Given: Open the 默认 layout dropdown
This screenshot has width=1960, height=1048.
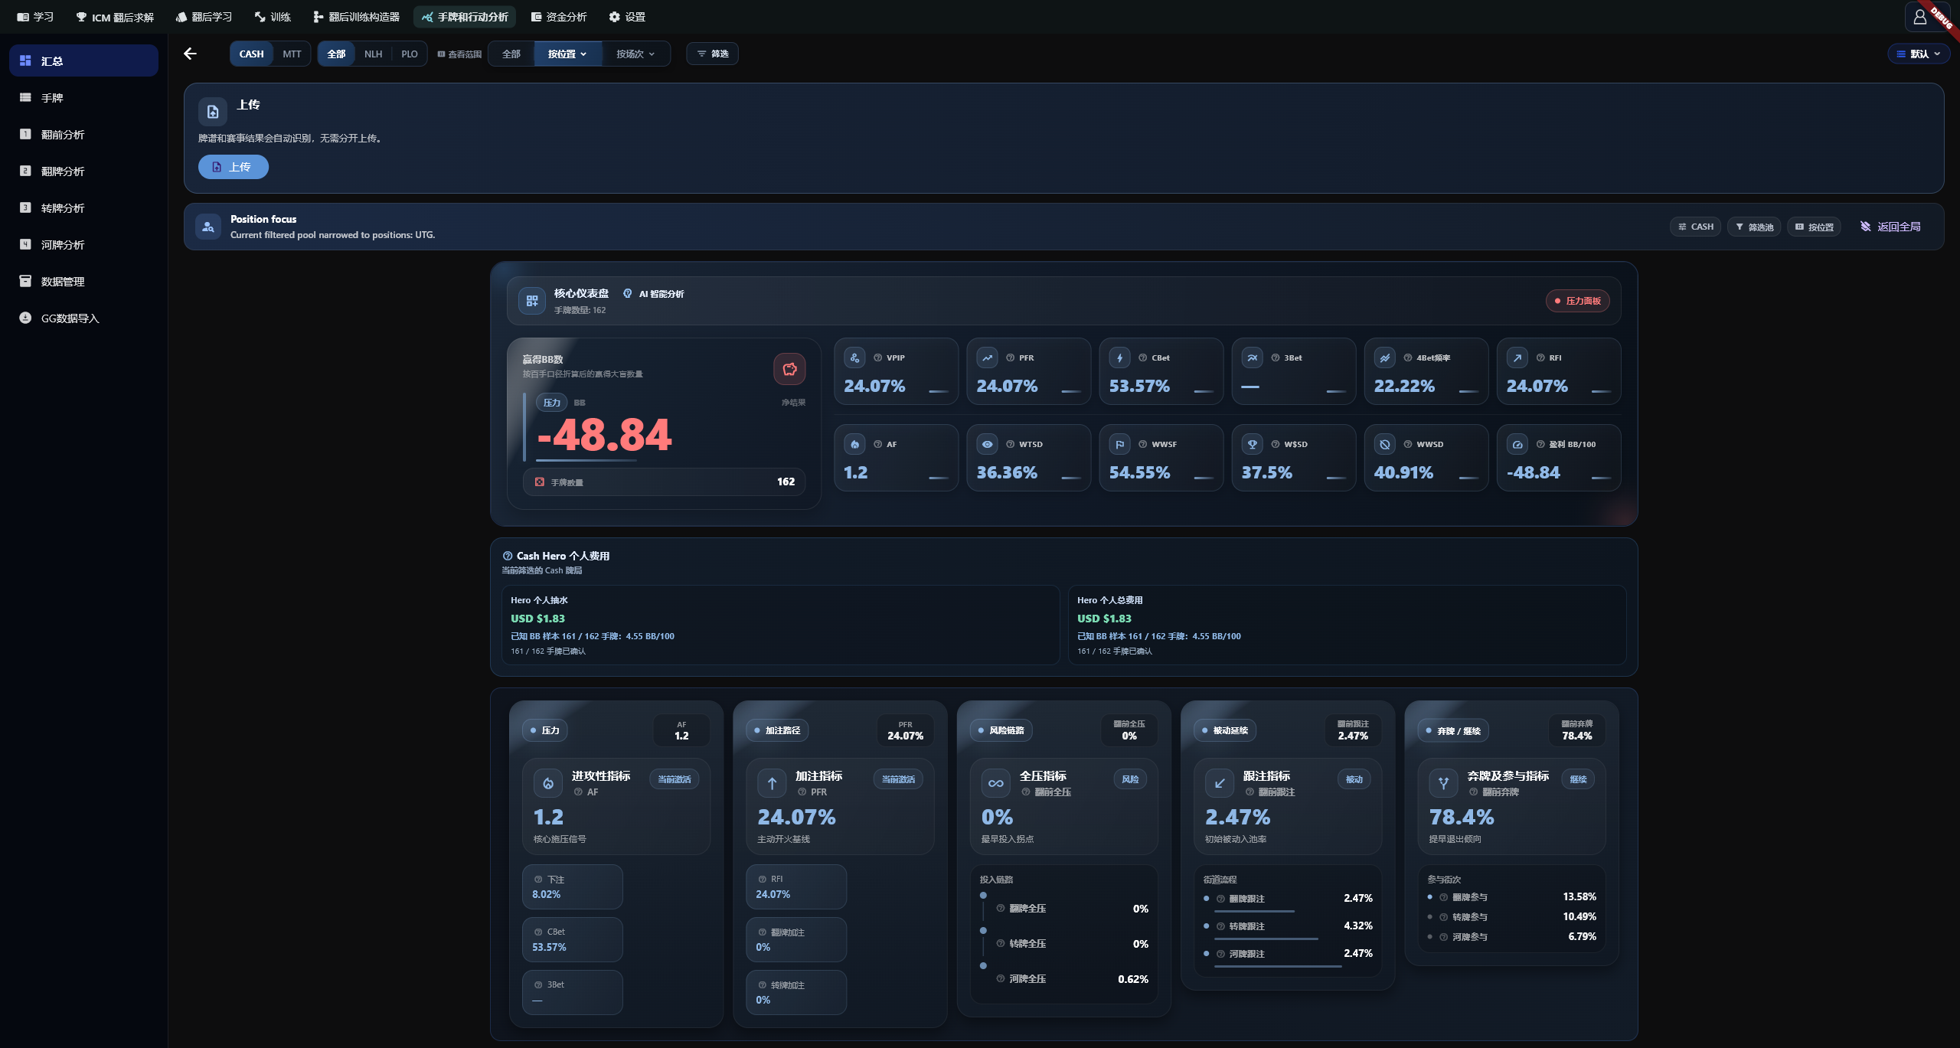Looking at the screenshot, I should pyautogui.click(x=1918, y=54).
